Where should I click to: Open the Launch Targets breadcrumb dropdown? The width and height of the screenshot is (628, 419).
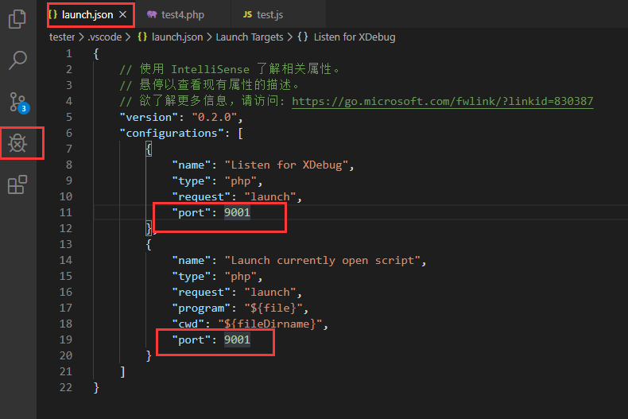250,37
